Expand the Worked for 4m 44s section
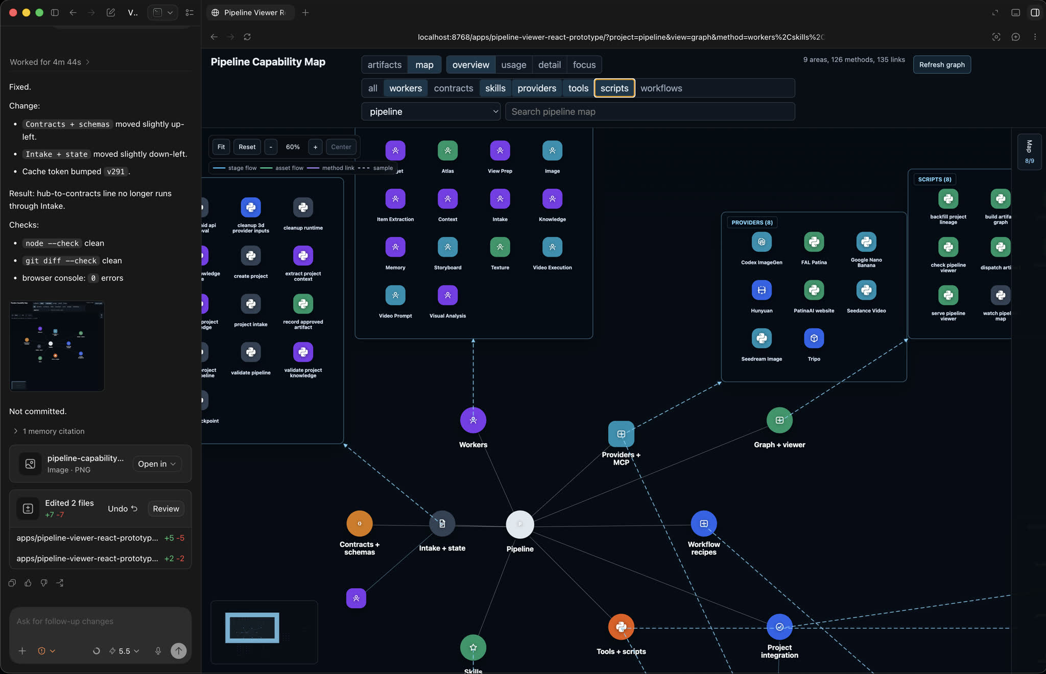 tap(50, 62)
